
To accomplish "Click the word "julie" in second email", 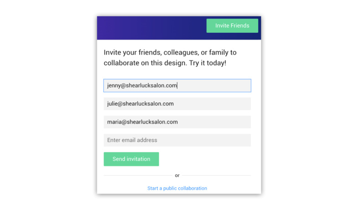I will [x=113, y=104].
